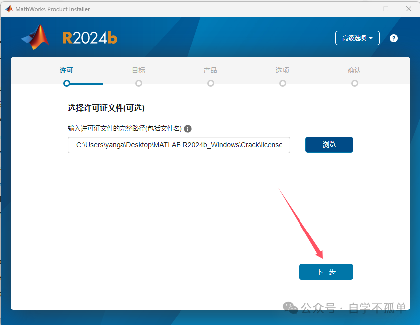Select the 选项 step tab
420x325 pixels.
point(282,70)
